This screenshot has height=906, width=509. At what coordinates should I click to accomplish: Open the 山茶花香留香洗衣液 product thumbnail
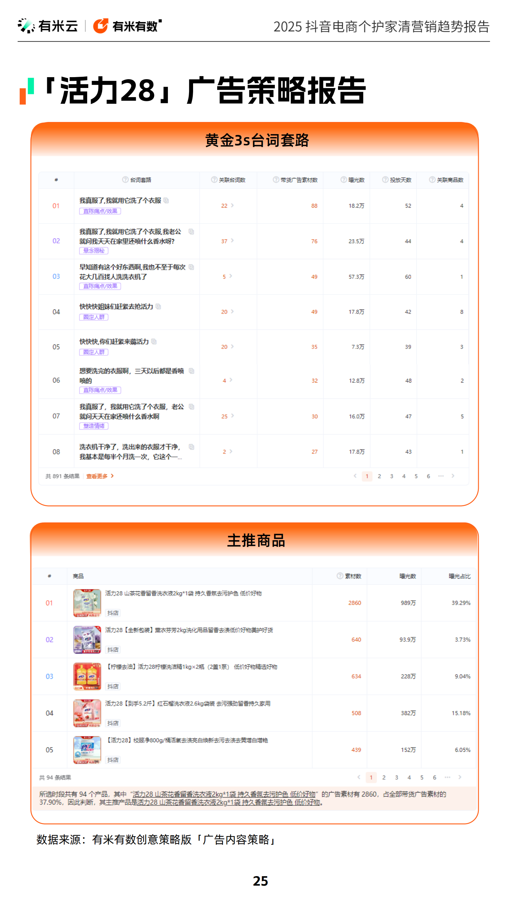click(x=87, y=603)
